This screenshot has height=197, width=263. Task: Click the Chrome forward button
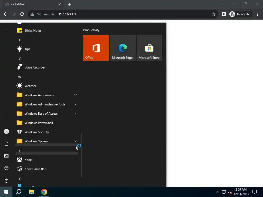coord(14,14)
